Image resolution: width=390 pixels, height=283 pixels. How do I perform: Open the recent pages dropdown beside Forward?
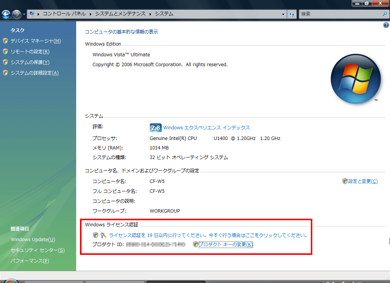24,14
